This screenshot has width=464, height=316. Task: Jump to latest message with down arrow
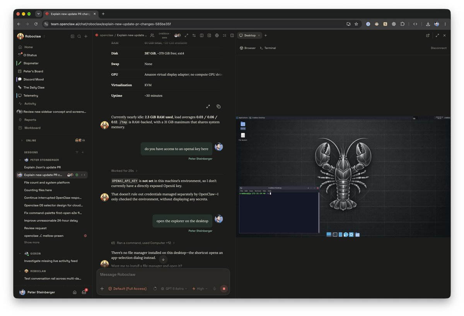163,260
